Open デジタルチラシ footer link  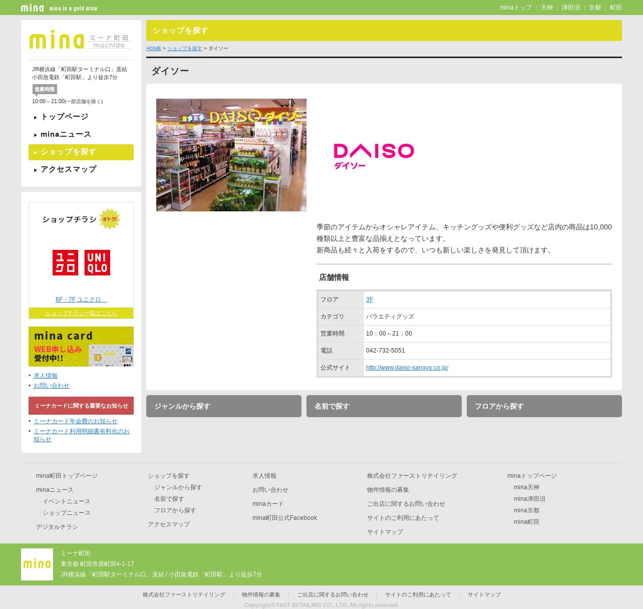coord(57,527)
